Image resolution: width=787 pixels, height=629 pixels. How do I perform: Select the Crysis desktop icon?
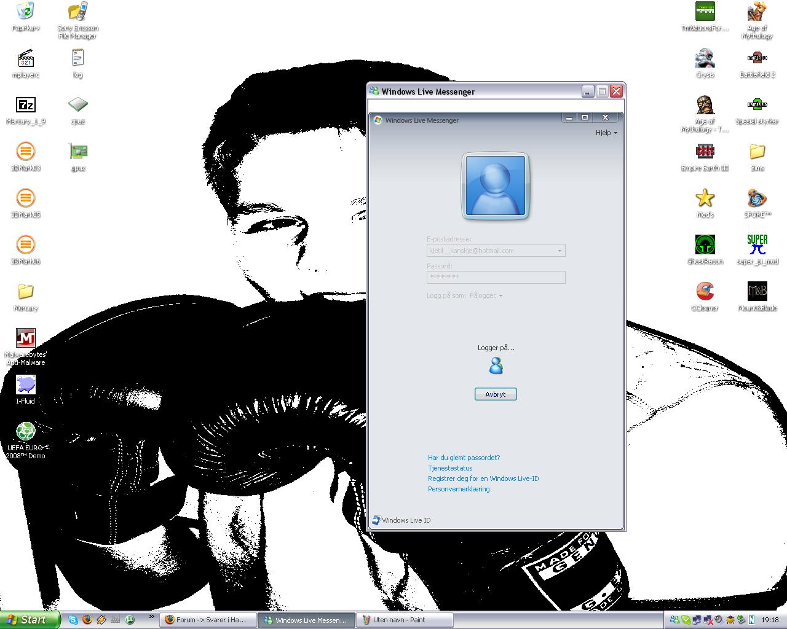pyautogui.click(x=705, y=63)
